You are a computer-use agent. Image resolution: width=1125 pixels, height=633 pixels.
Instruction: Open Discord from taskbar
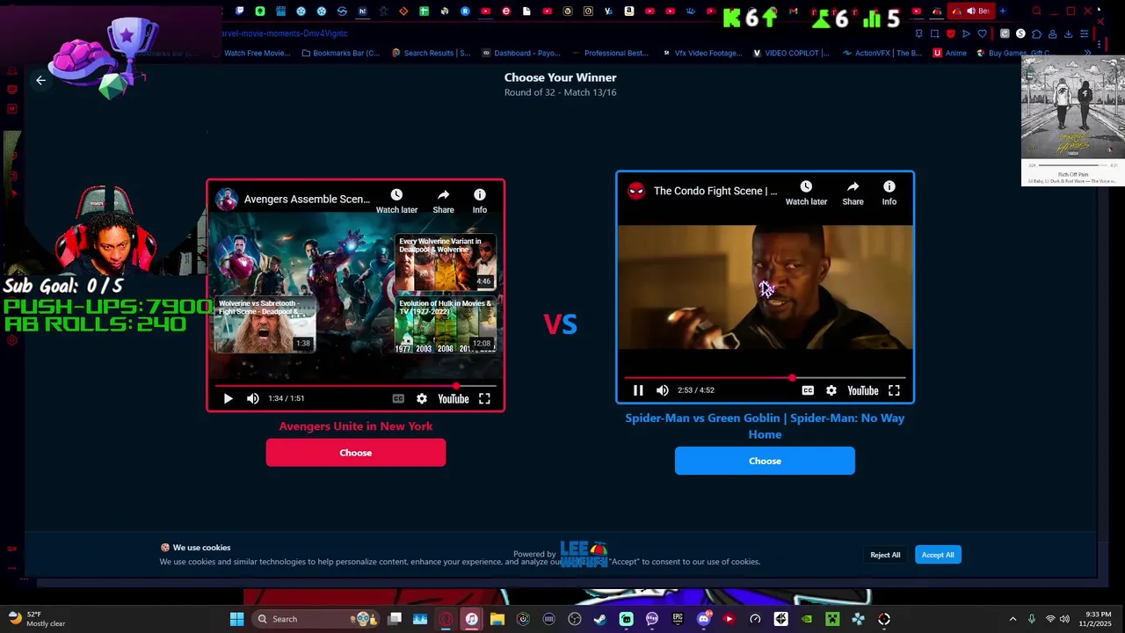(703, 619)
